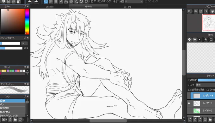Select the シャープペンシル(B) brush

[13, 115]
